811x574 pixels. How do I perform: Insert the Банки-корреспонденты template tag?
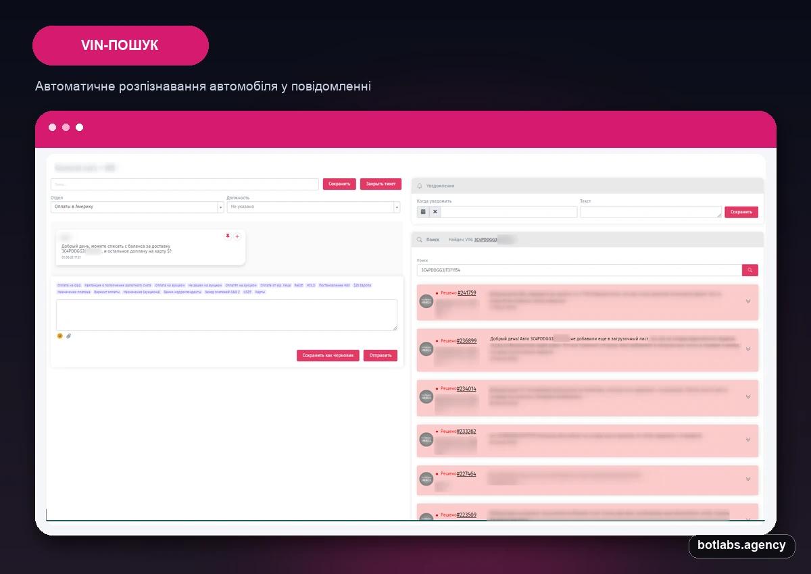182,292
